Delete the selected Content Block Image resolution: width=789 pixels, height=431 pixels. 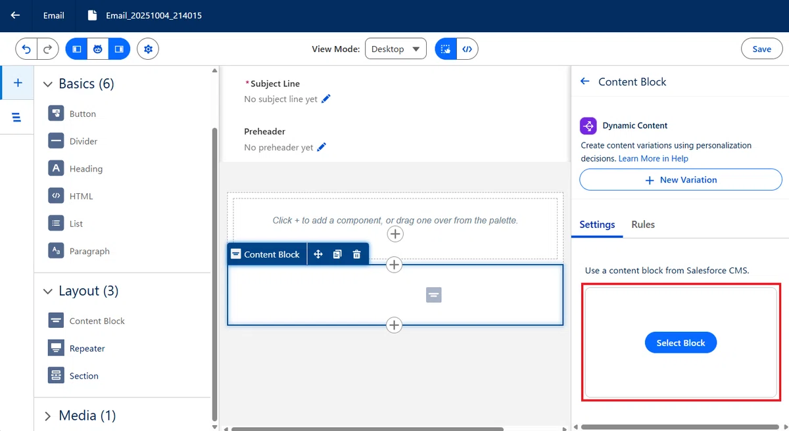356,254
